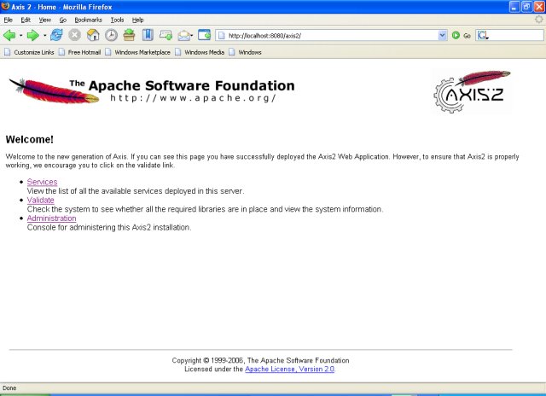Open the Go menu
Viewport: 546px width, 396px height.
coord(62,20)
